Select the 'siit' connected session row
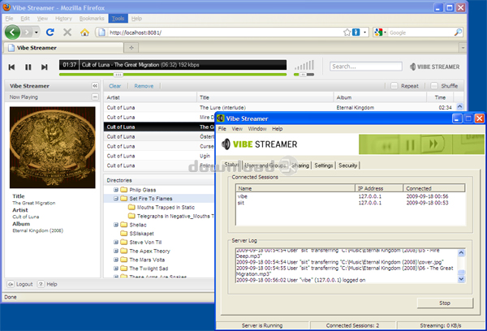The height and width of the screenshot is (331, 487). 351,203
